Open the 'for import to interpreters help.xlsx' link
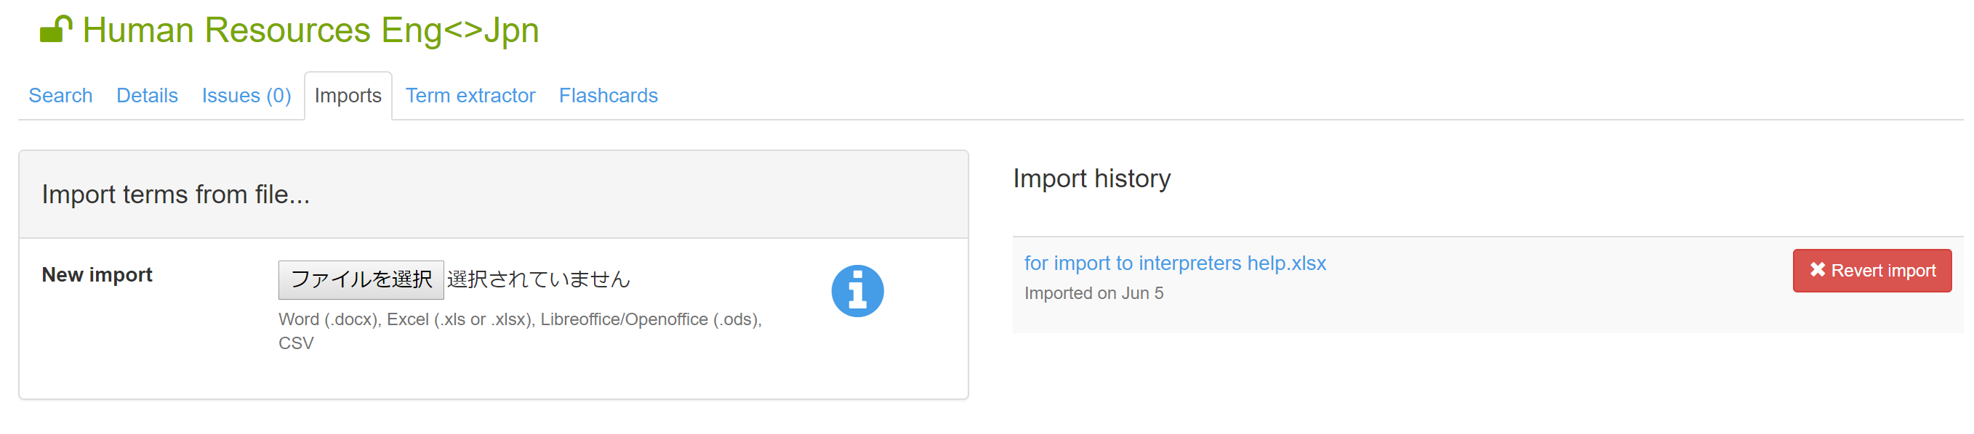The height and width of the screenshot is (434, 1974). [x=1175, y=263]
